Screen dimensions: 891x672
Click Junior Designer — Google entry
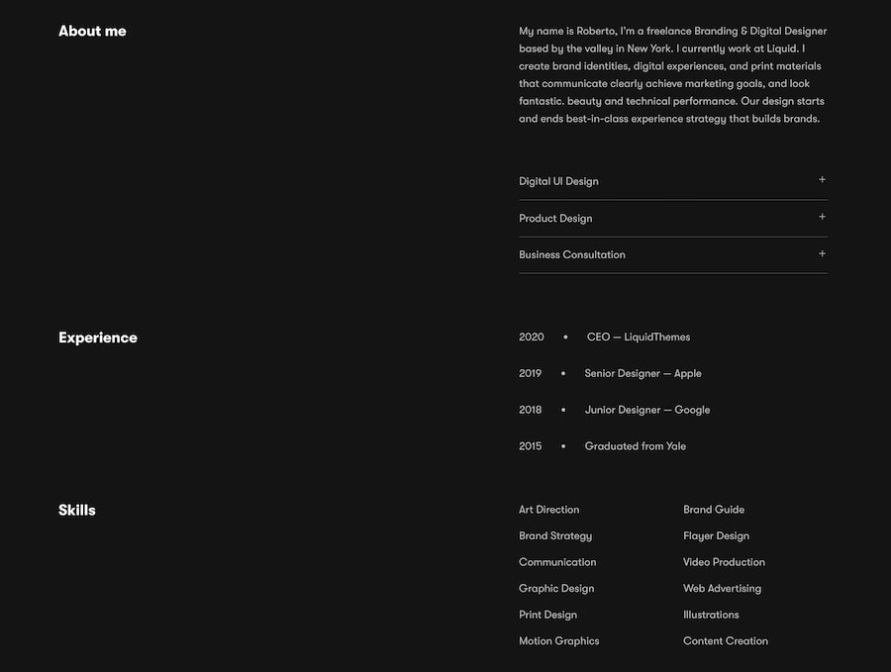point(646,410)
